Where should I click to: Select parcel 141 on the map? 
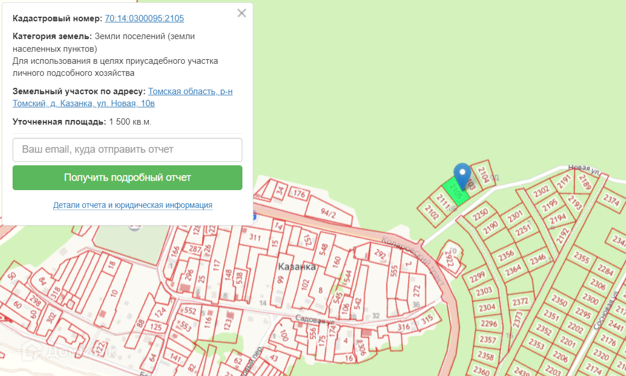(175, 357)
